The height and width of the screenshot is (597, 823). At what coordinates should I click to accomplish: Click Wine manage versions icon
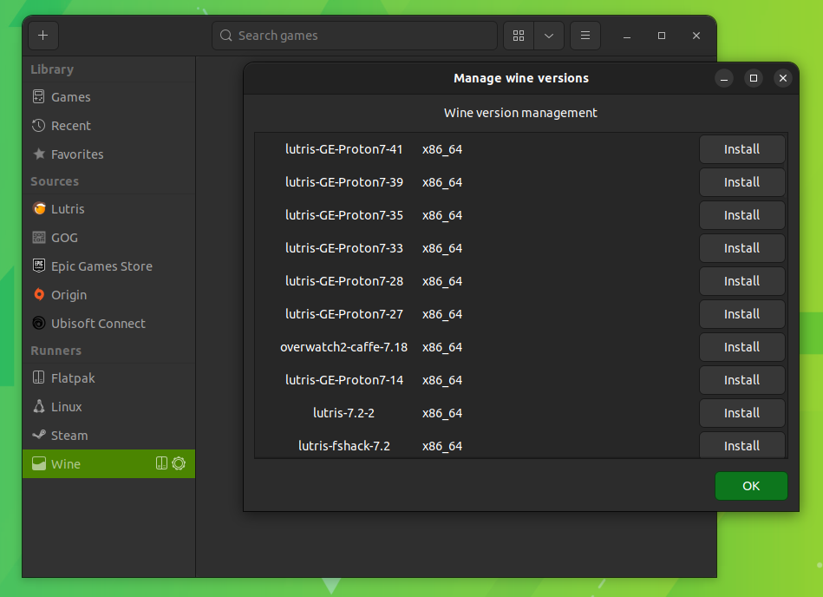pyautogui.click(x=161, y=463)
